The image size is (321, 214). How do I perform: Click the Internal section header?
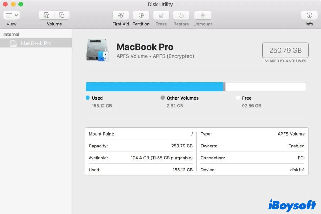tap(11, 34)
